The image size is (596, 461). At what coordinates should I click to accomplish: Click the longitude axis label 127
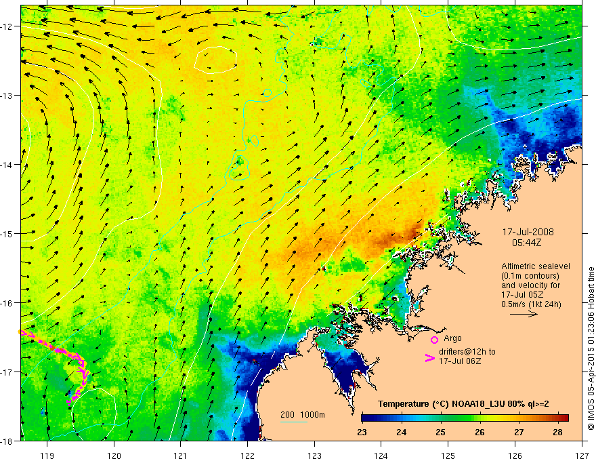point(582,456)
